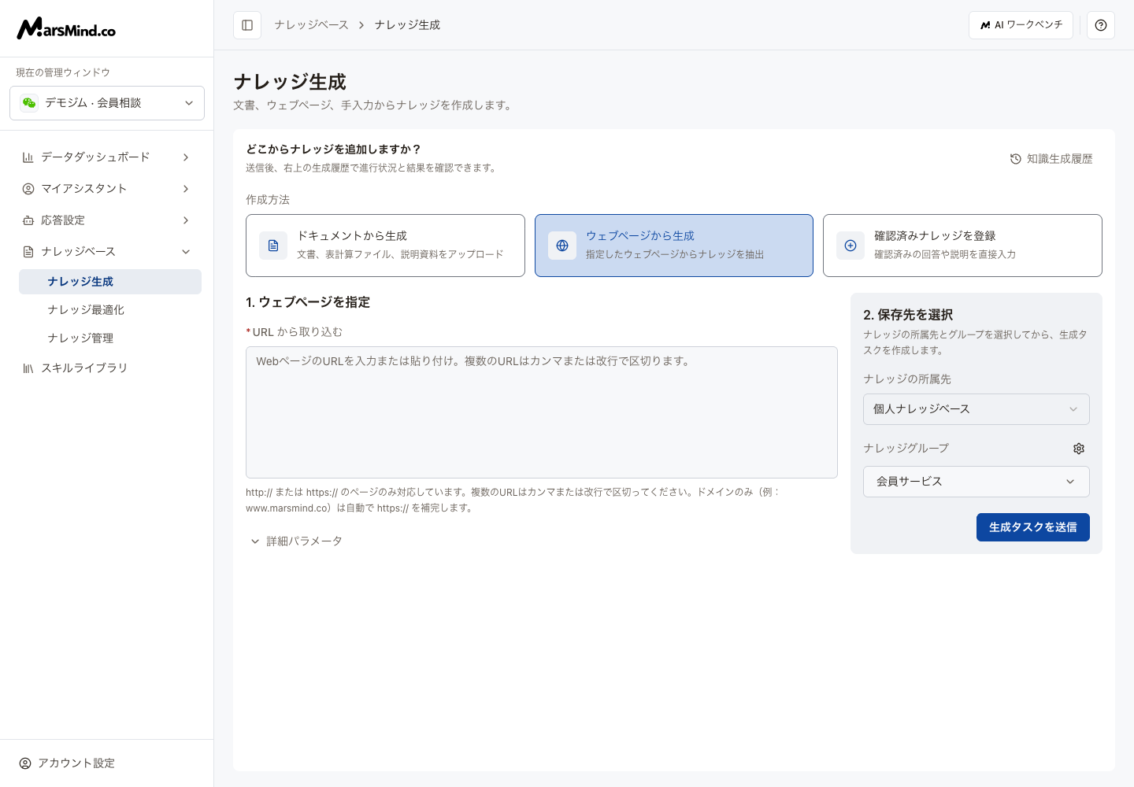Open the 個人ナレッジベース dropdown
Viewport: 1134px width, 787px height.
[x=976, y=409]
